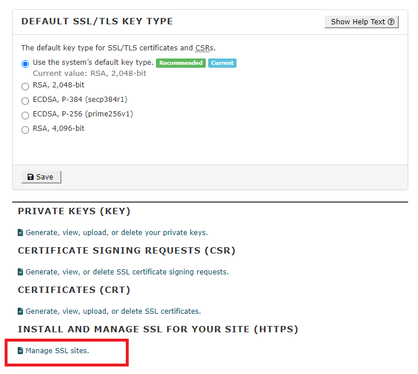Click the Show Help Text button
This screenshot has height=374, width=418.
coord(362,22)
